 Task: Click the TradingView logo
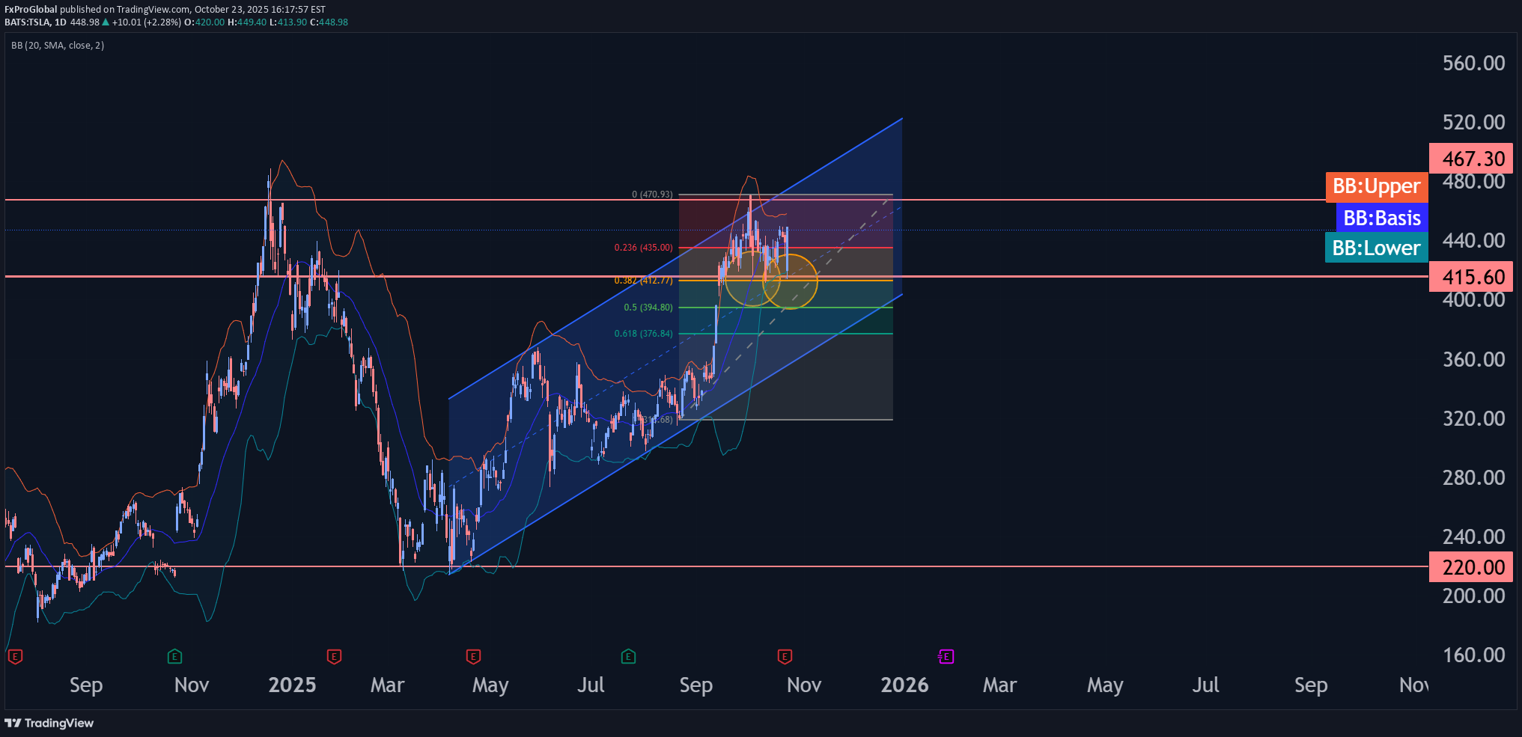(49, 723)
